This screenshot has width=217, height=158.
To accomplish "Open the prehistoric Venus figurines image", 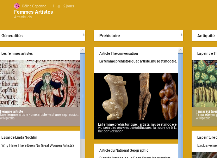I will click(x=136, y=97).
